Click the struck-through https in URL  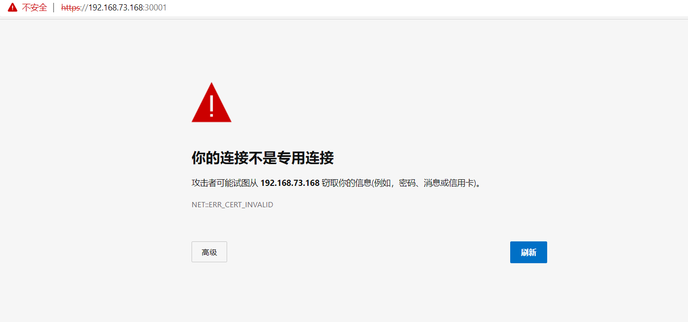click(71, 8)
